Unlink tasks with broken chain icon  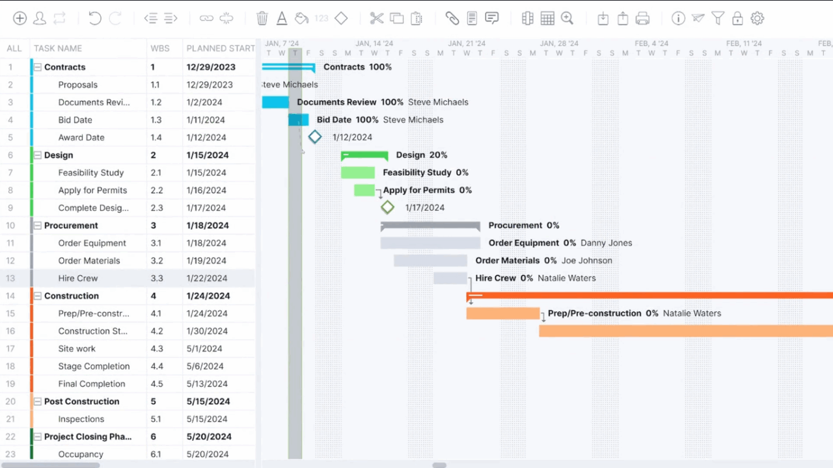226,18
